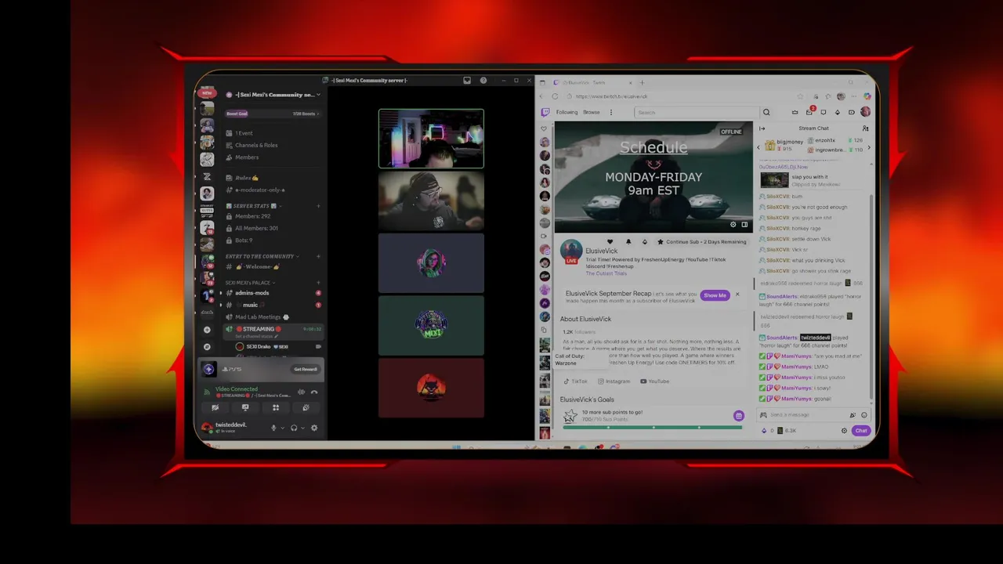Expand microphone input options arrow in Discord
The width and height of the screenshot is (1003, 564).
pos(282,428)
